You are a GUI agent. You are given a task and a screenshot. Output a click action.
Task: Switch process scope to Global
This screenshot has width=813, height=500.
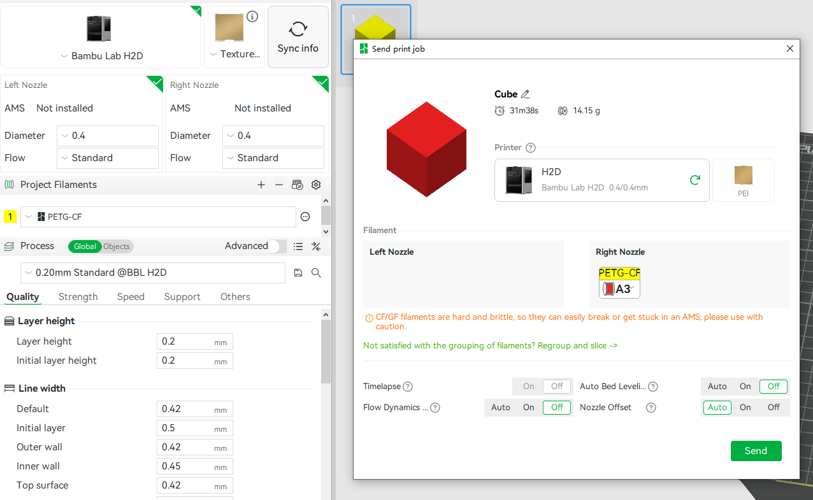85,246
